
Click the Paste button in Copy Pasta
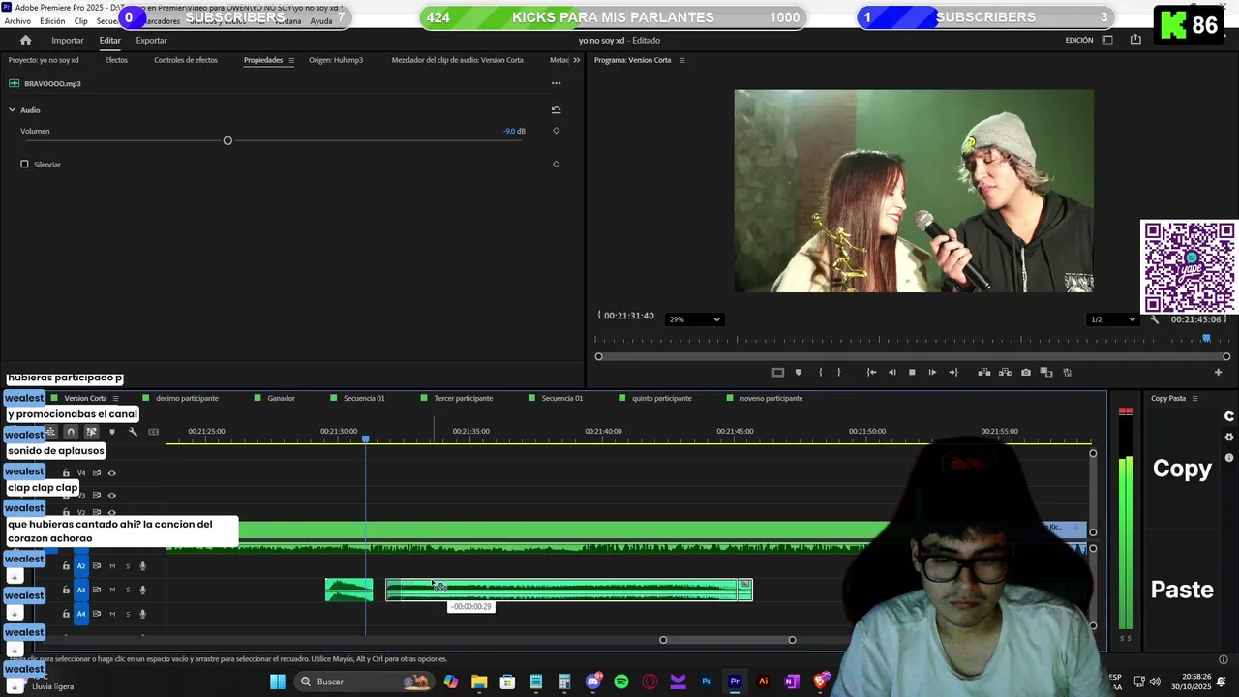(1182, 590)
